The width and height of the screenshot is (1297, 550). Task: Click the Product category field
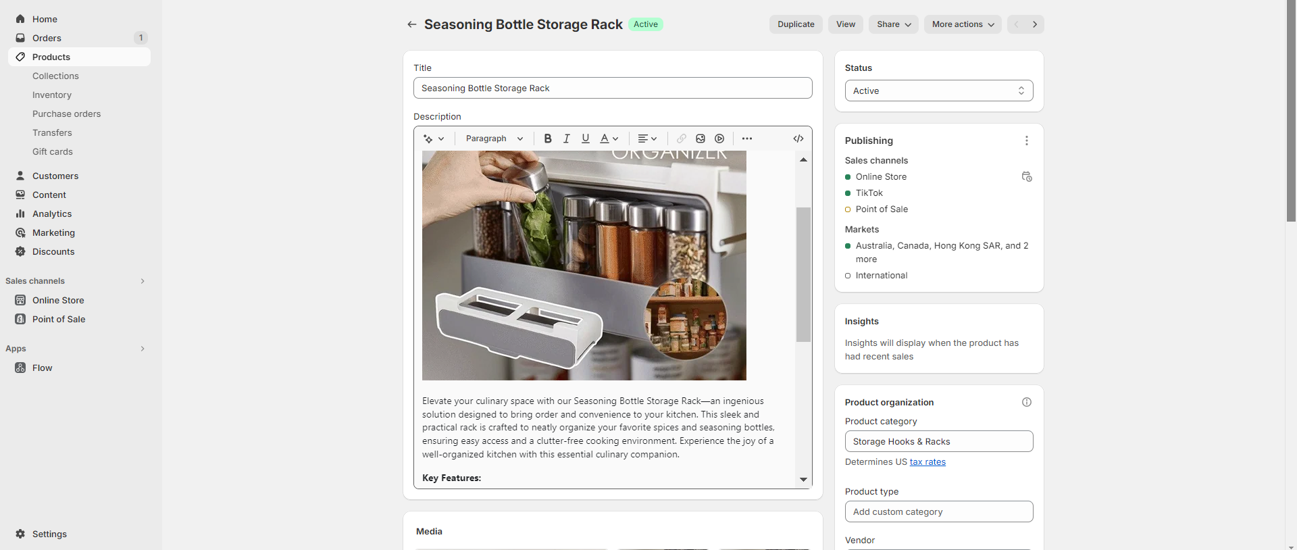[939, 441]
